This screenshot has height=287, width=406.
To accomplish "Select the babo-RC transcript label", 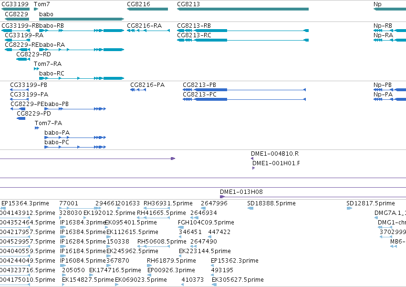I will [52, 74].
